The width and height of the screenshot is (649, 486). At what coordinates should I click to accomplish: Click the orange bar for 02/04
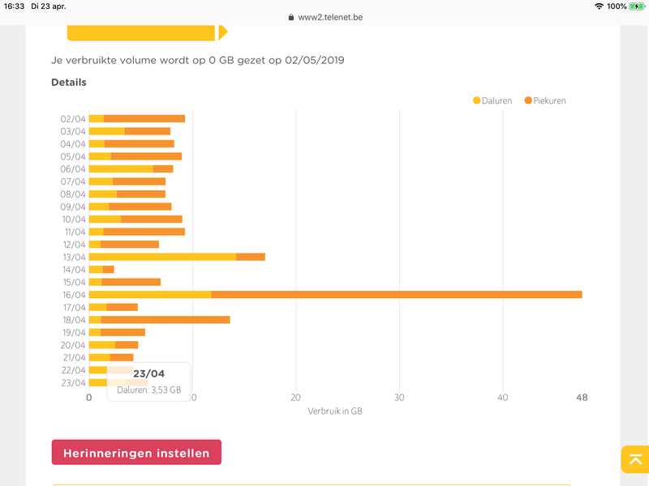tap(144, 118)
